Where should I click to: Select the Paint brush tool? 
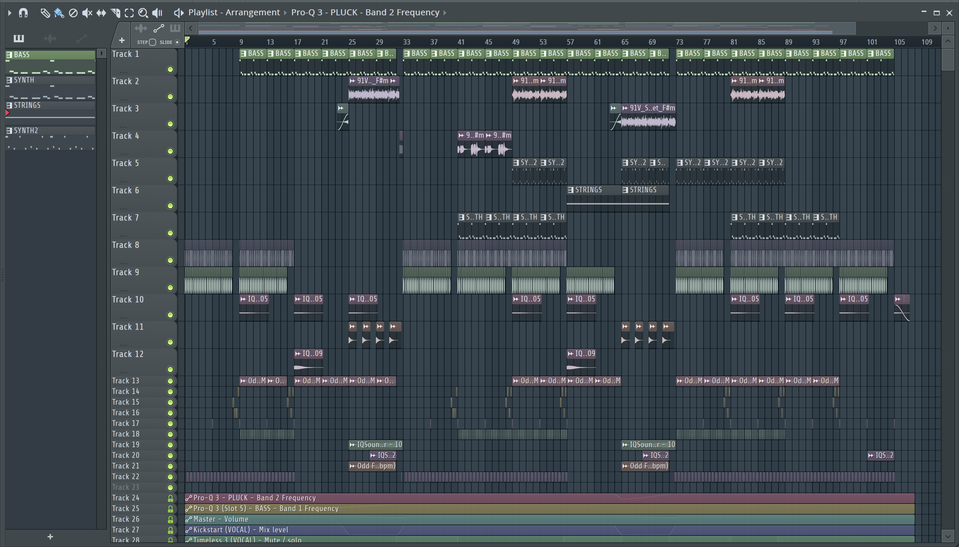click(x=59, y=13)
